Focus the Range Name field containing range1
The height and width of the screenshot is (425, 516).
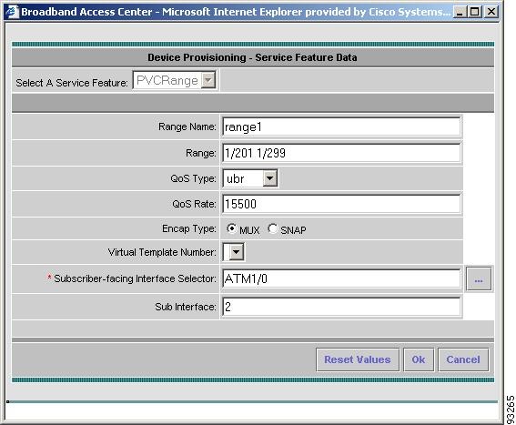coord(341,126)
